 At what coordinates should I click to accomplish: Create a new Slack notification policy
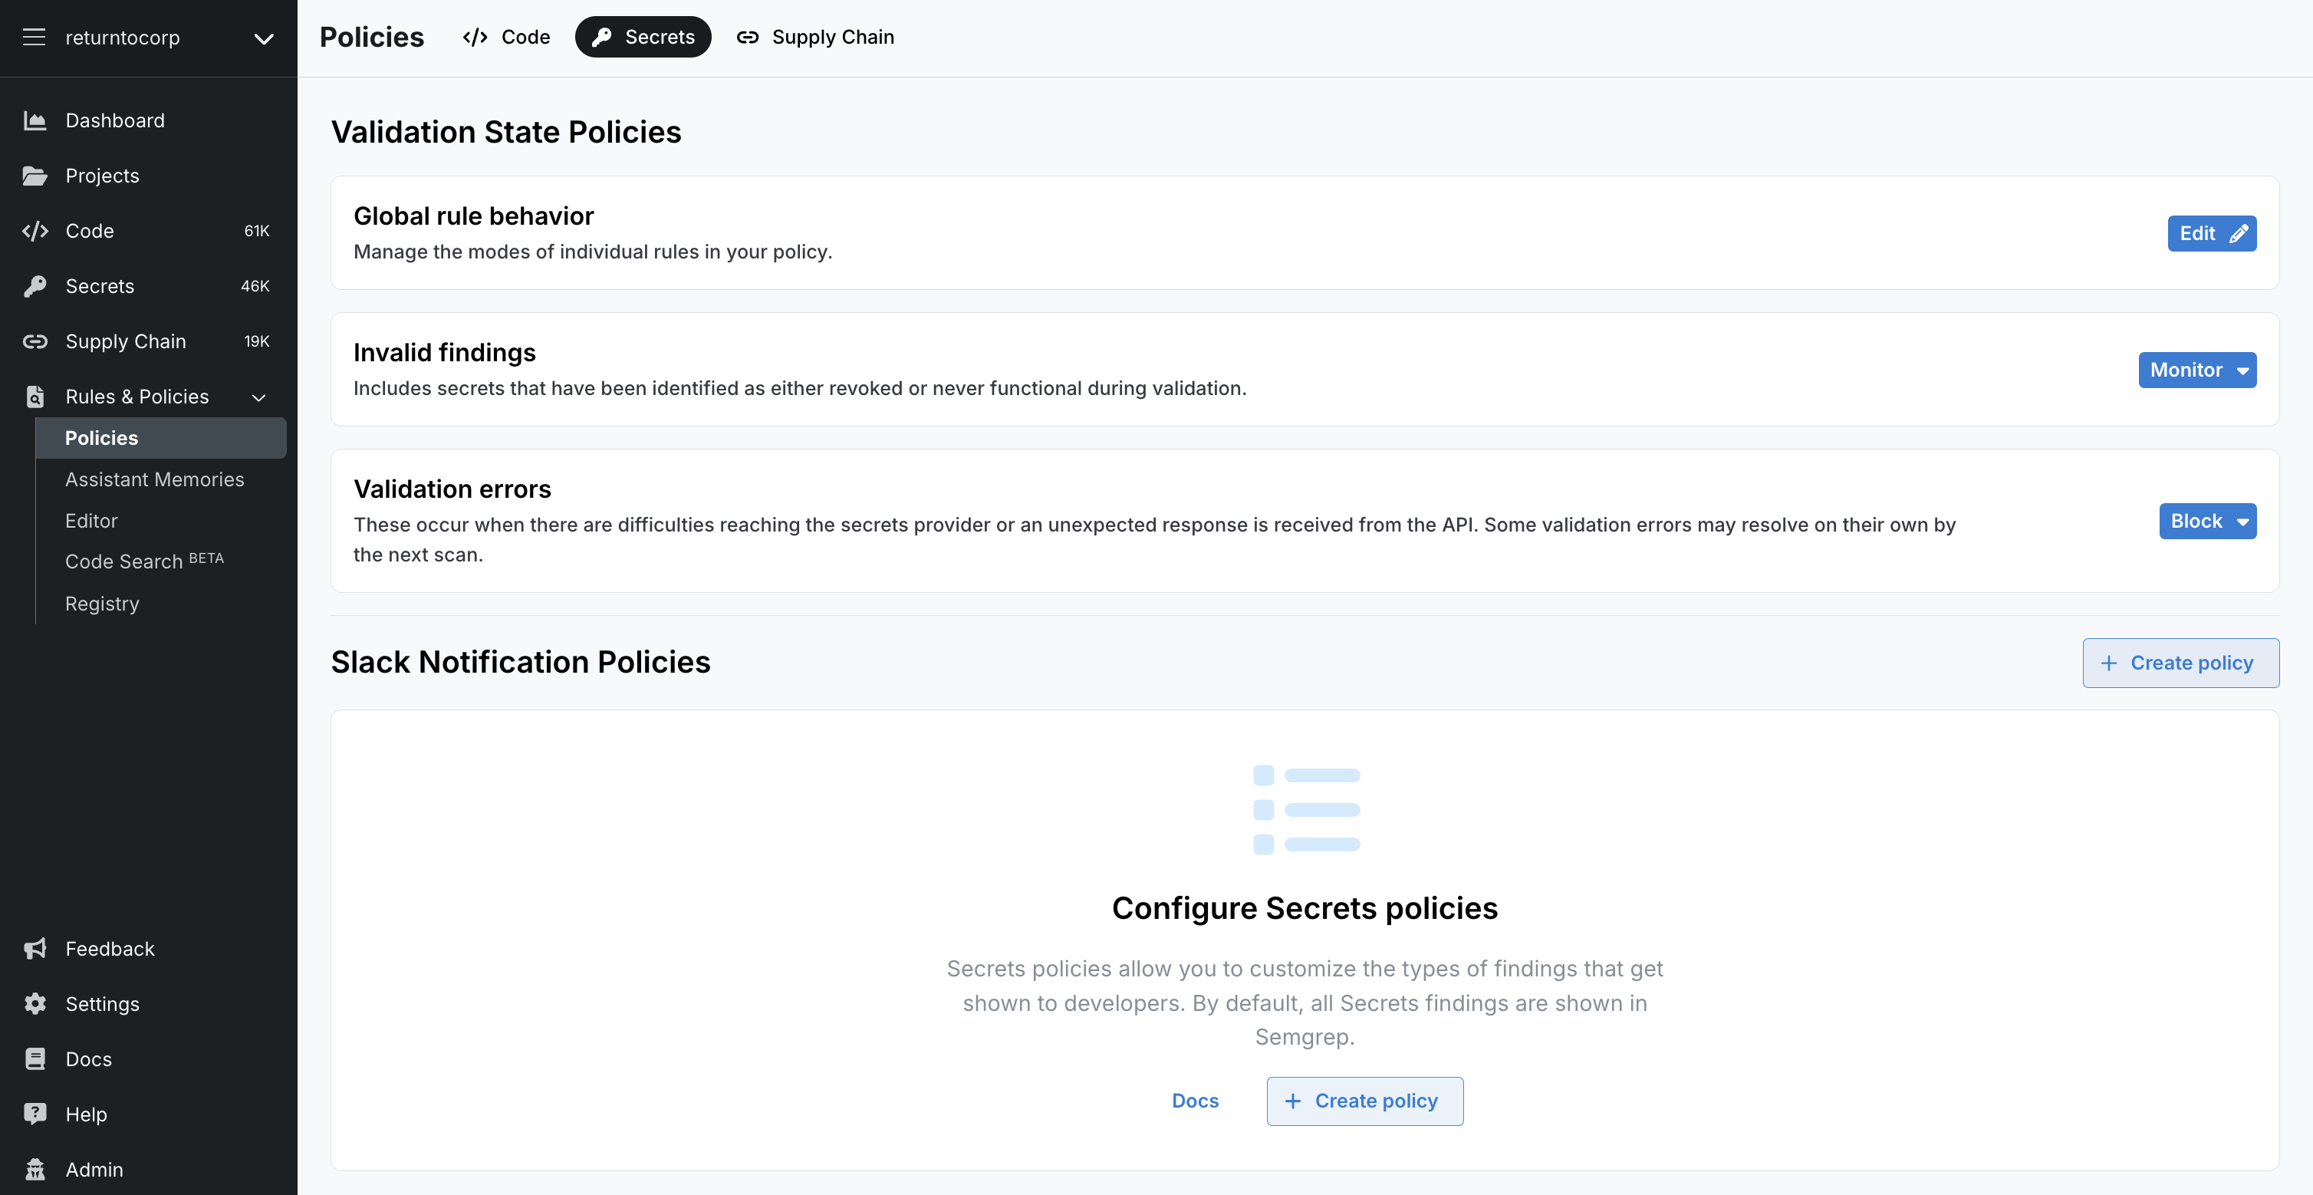[2181, 663]
